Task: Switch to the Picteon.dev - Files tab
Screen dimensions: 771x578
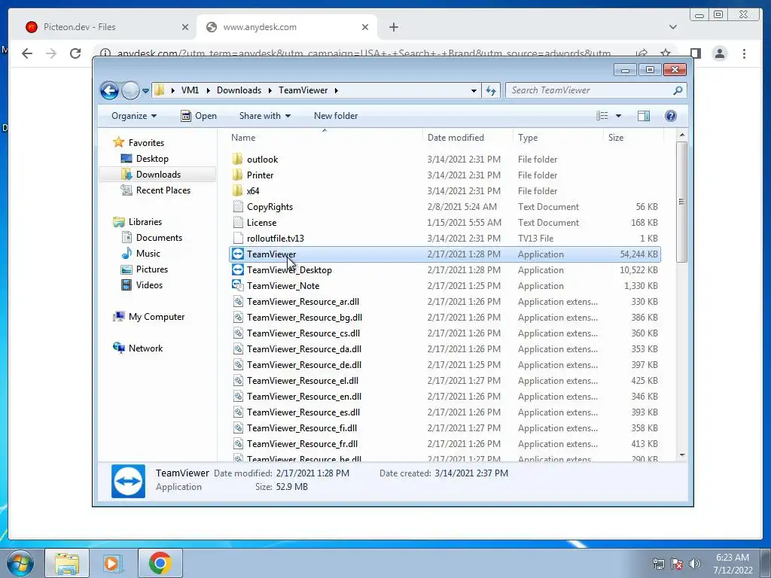Action: point(79,27)
